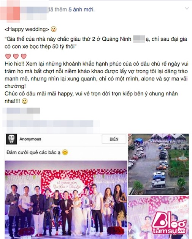Open the '5 ảnh mới' photos link
192x239 pixels.
81,9
